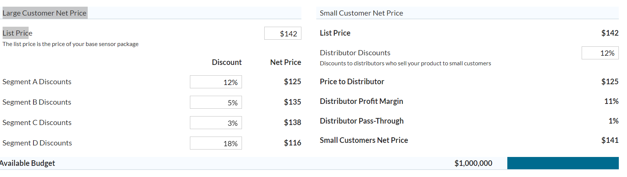Click the Discount column header
Screen dimensions: 627x177
point(227,62)
